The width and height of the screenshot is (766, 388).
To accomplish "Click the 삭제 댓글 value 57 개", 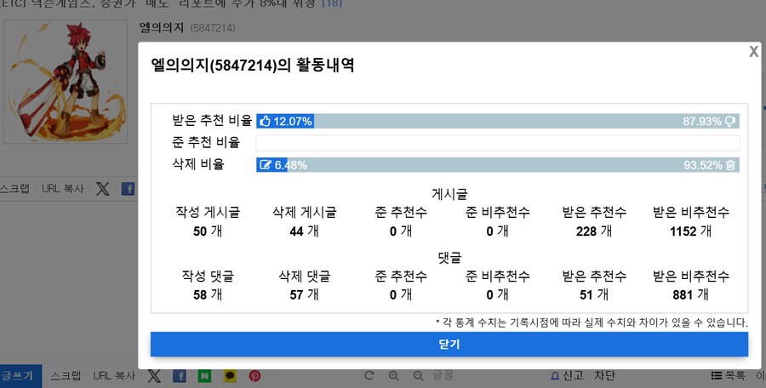I will point(304,294).
